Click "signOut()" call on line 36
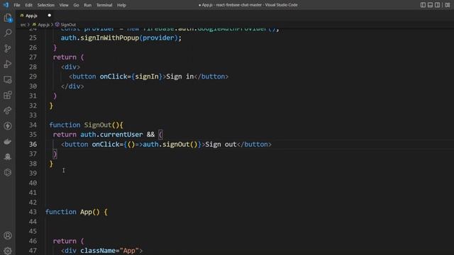Screen dimensions: 454x255 click(x=179, y=144)
